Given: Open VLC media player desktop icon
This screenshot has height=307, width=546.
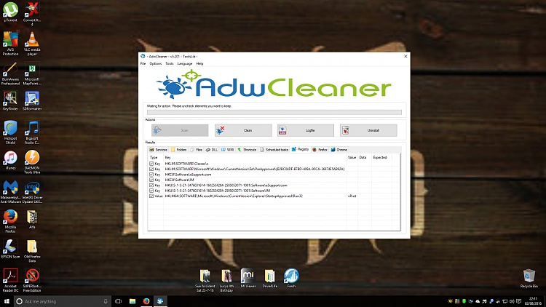Looking at the screenshot, I should point(32,44).
